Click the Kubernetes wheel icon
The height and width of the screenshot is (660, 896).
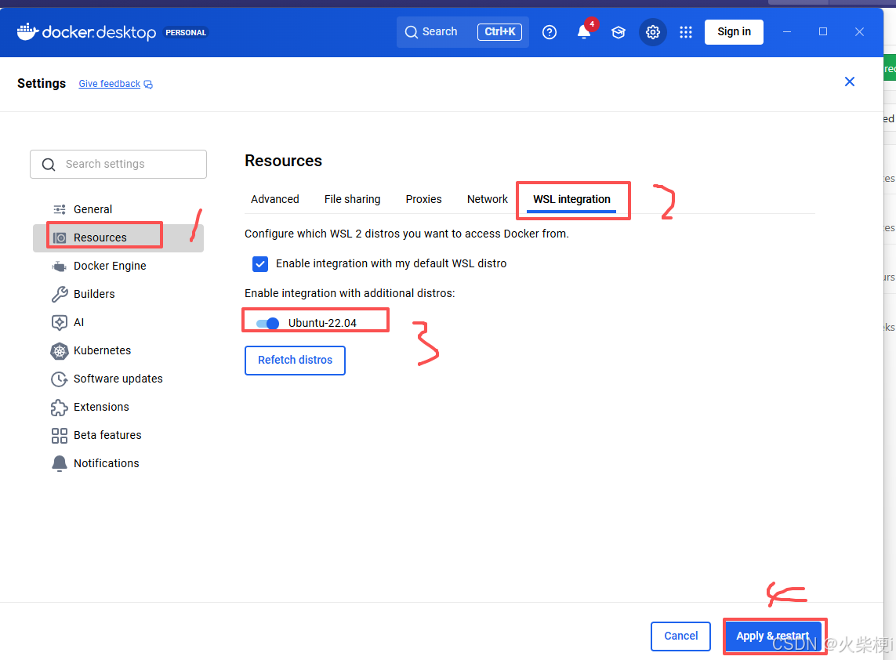point(60,350)
